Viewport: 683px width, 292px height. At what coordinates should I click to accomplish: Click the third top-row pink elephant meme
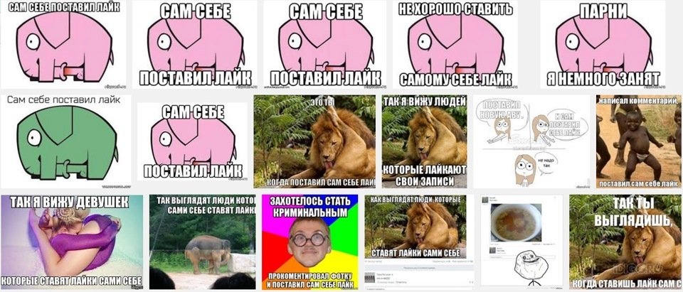point(325,44)
